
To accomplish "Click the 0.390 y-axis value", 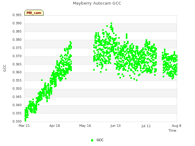I will 17,23.
